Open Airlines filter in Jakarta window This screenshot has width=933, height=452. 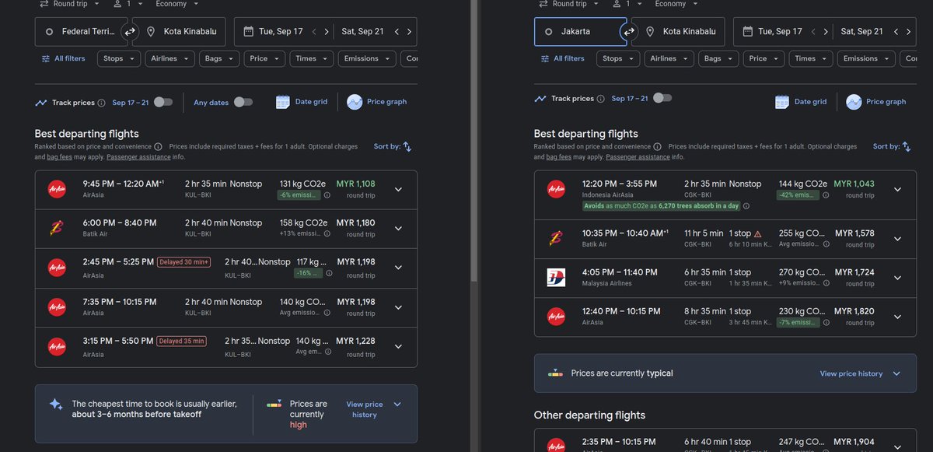pyautogui.click(x=669, y=58)
